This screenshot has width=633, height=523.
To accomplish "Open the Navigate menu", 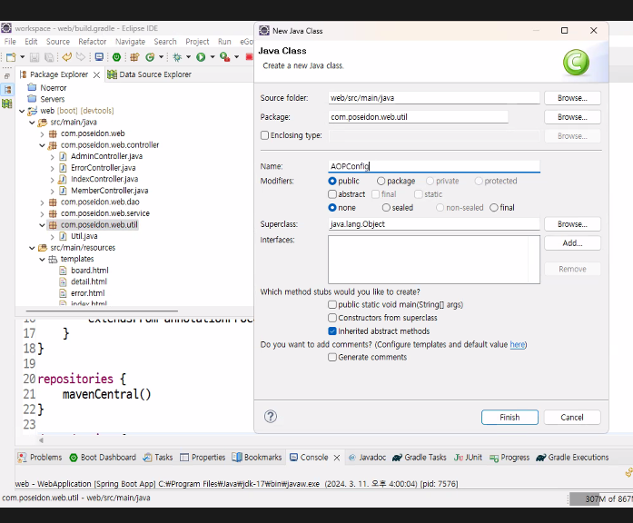I will [x=130, y=42].
